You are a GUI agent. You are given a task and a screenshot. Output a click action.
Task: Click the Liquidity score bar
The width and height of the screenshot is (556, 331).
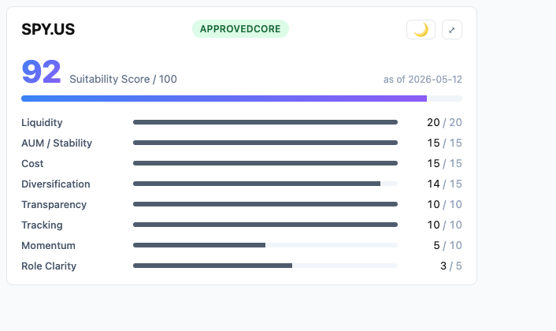[265, 122]
